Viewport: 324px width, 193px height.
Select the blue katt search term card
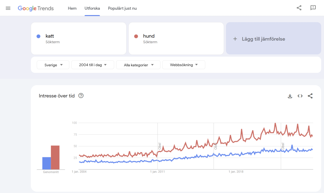(x=78, y=38)
